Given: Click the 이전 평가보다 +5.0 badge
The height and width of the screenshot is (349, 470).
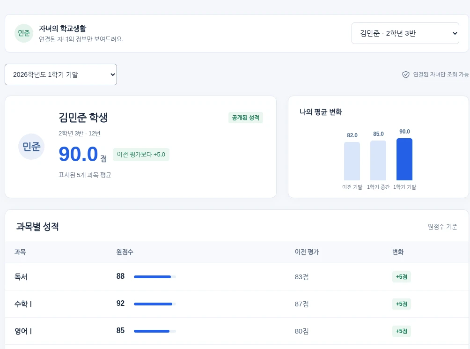Looking at the screenshot, I should click(x=141, y=155).
